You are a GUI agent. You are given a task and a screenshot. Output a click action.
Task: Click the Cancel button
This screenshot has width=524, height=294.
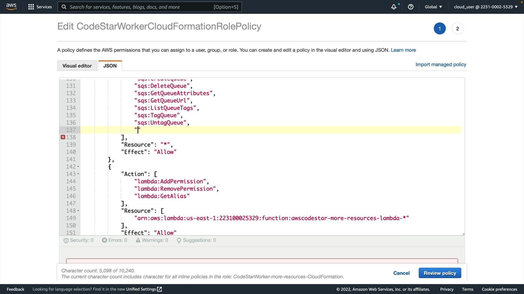pos(401,273)
